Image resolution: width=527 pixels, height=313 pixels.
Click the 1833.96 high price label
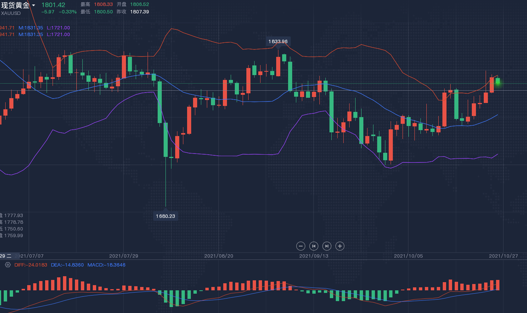[x=278, y=41]
